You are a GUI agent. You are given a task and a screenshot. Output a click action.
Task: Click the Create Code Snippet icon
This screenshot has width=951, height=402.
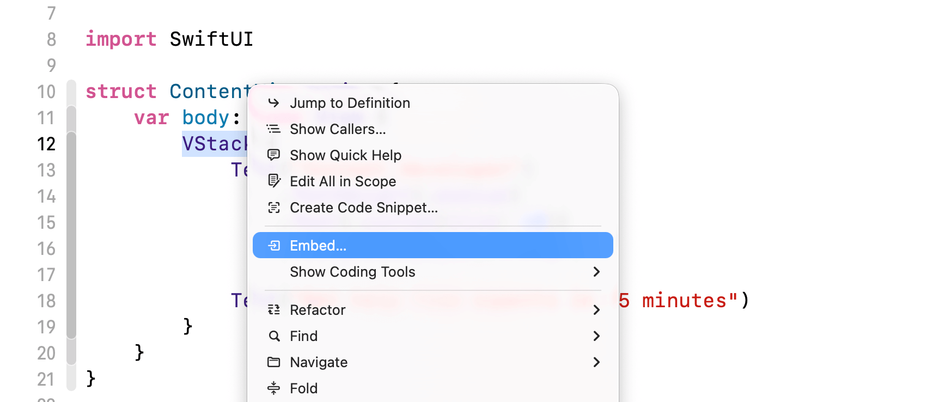(x=274, y=208)
